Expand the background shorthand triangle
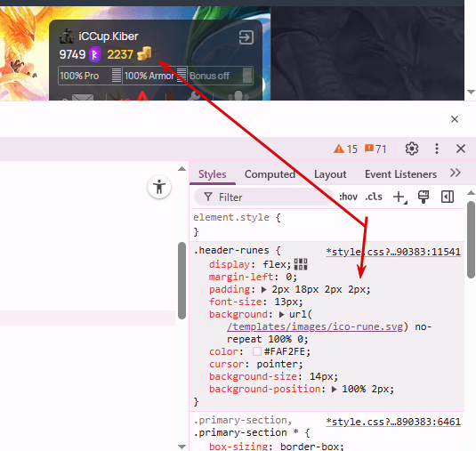The image size is (476, 451). tap(281, 315)
